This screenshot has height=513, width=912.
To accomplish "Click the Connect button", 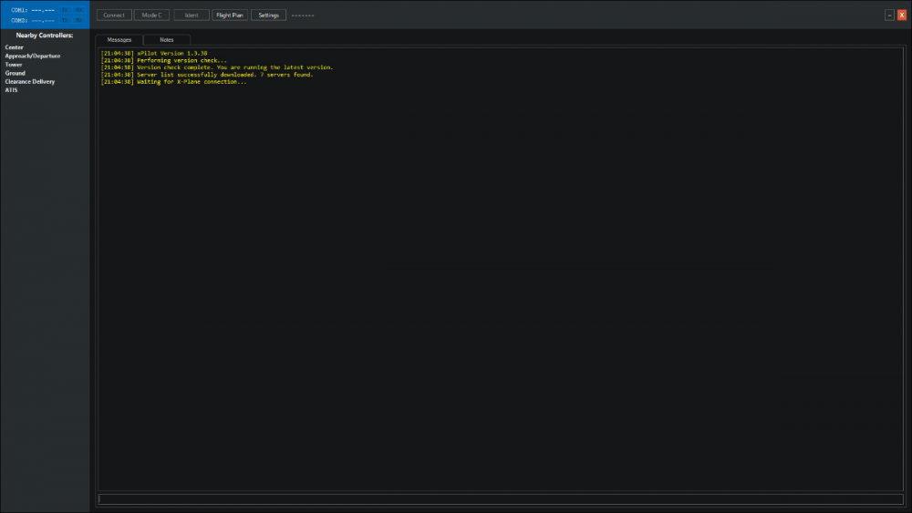I will click(x=114, y=15).
